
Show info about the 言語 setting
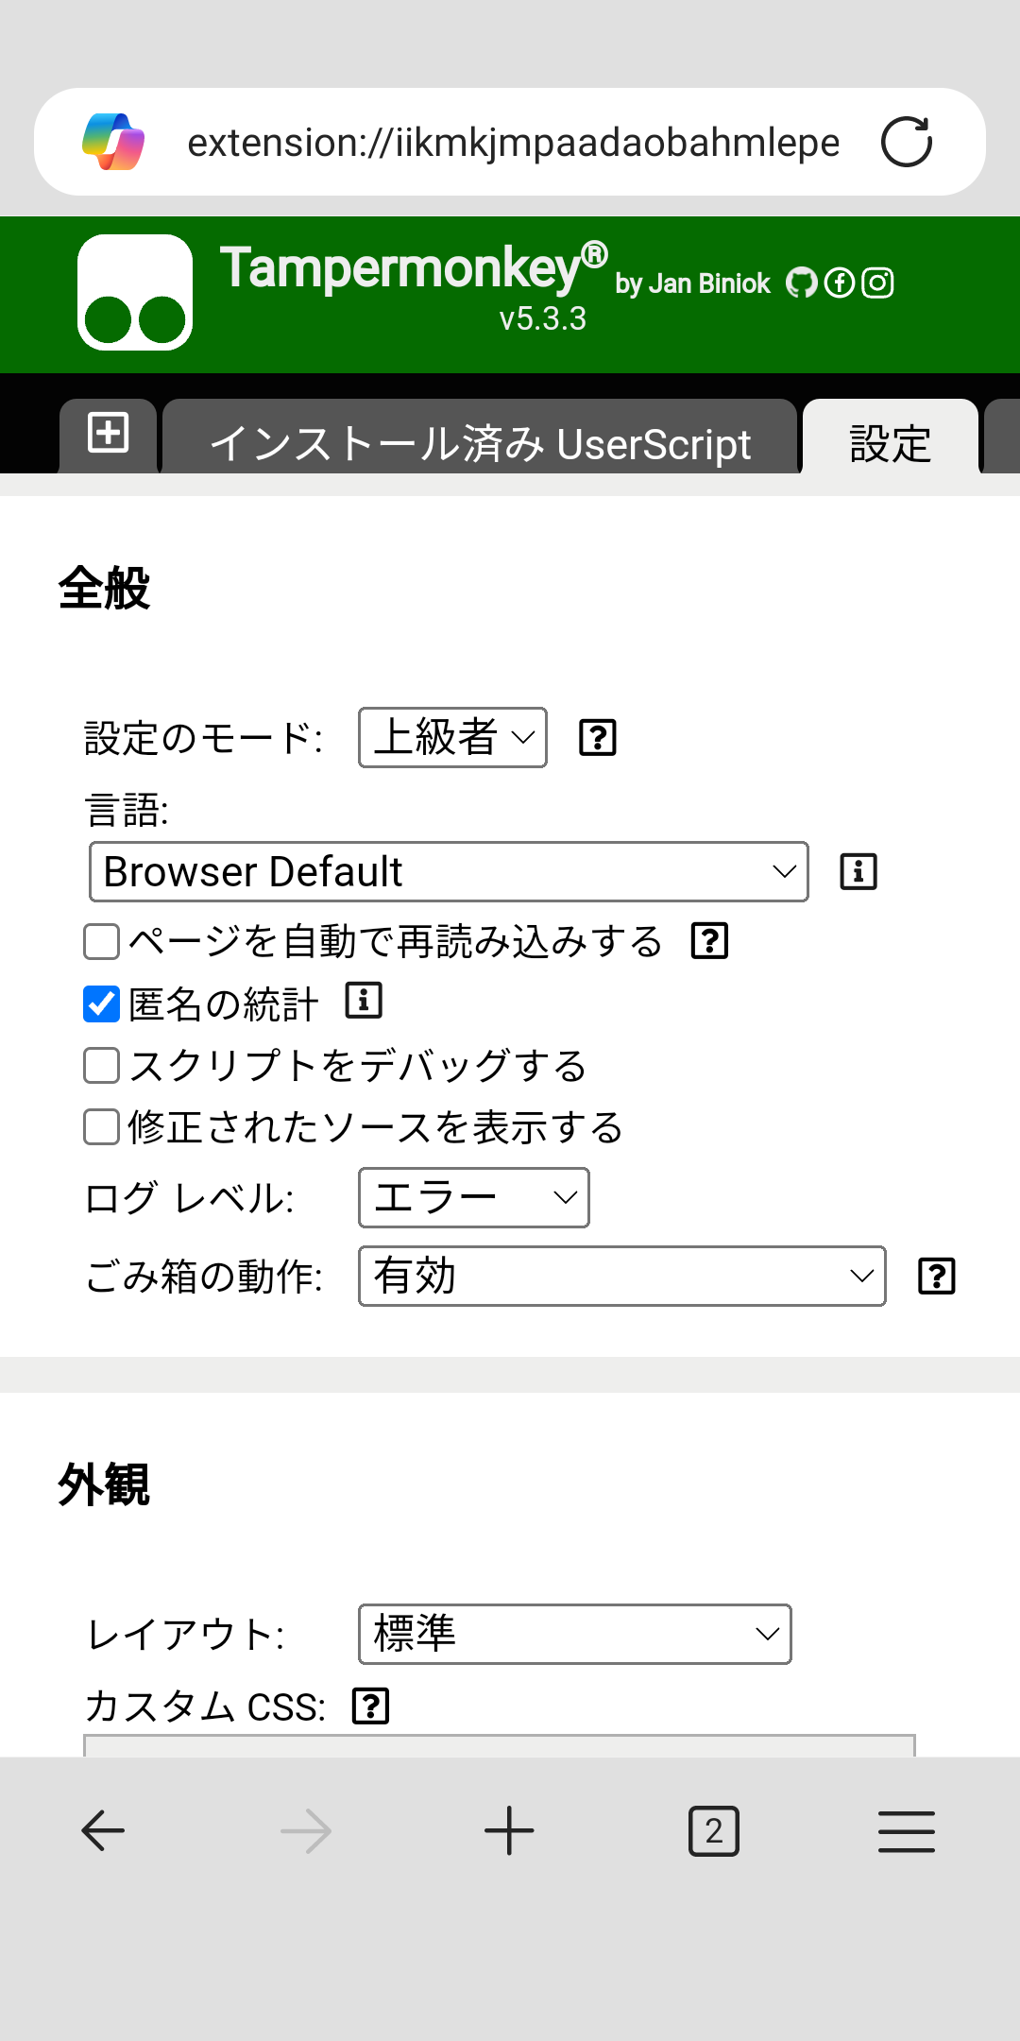(x=858, y=871)
